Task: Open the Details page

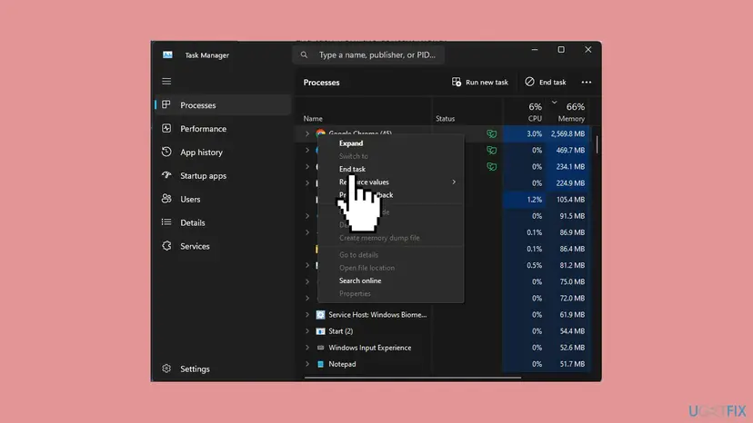Action: pos(193,222)
